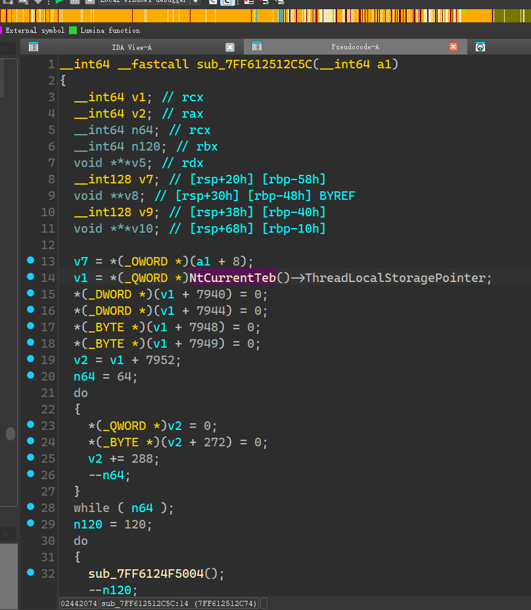Image resolution: width=531 pixels, height=610 pixels.
Task: Click offset 7949 on line 18
Action: [x=204, y=344]
